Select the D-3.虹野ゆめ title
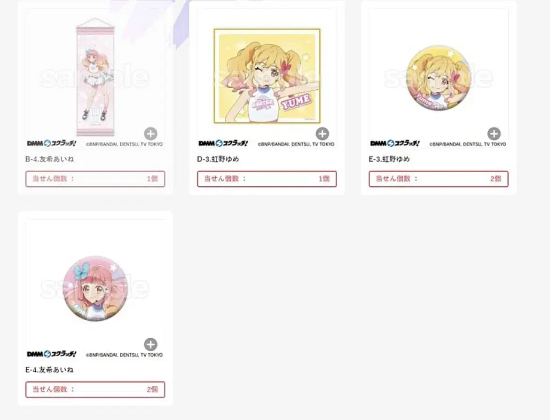Screen dimensions: 550x420 [218, 159]
